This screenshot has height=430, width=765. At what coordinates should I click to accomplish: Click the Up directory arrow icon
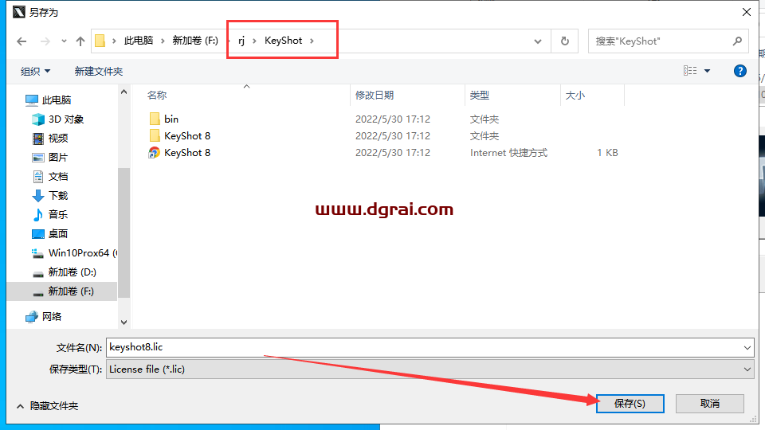(x=80, y=41)
